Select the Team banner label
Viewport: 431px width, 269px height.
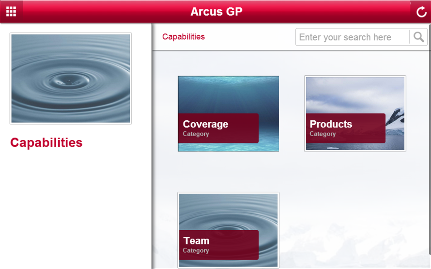196,241
